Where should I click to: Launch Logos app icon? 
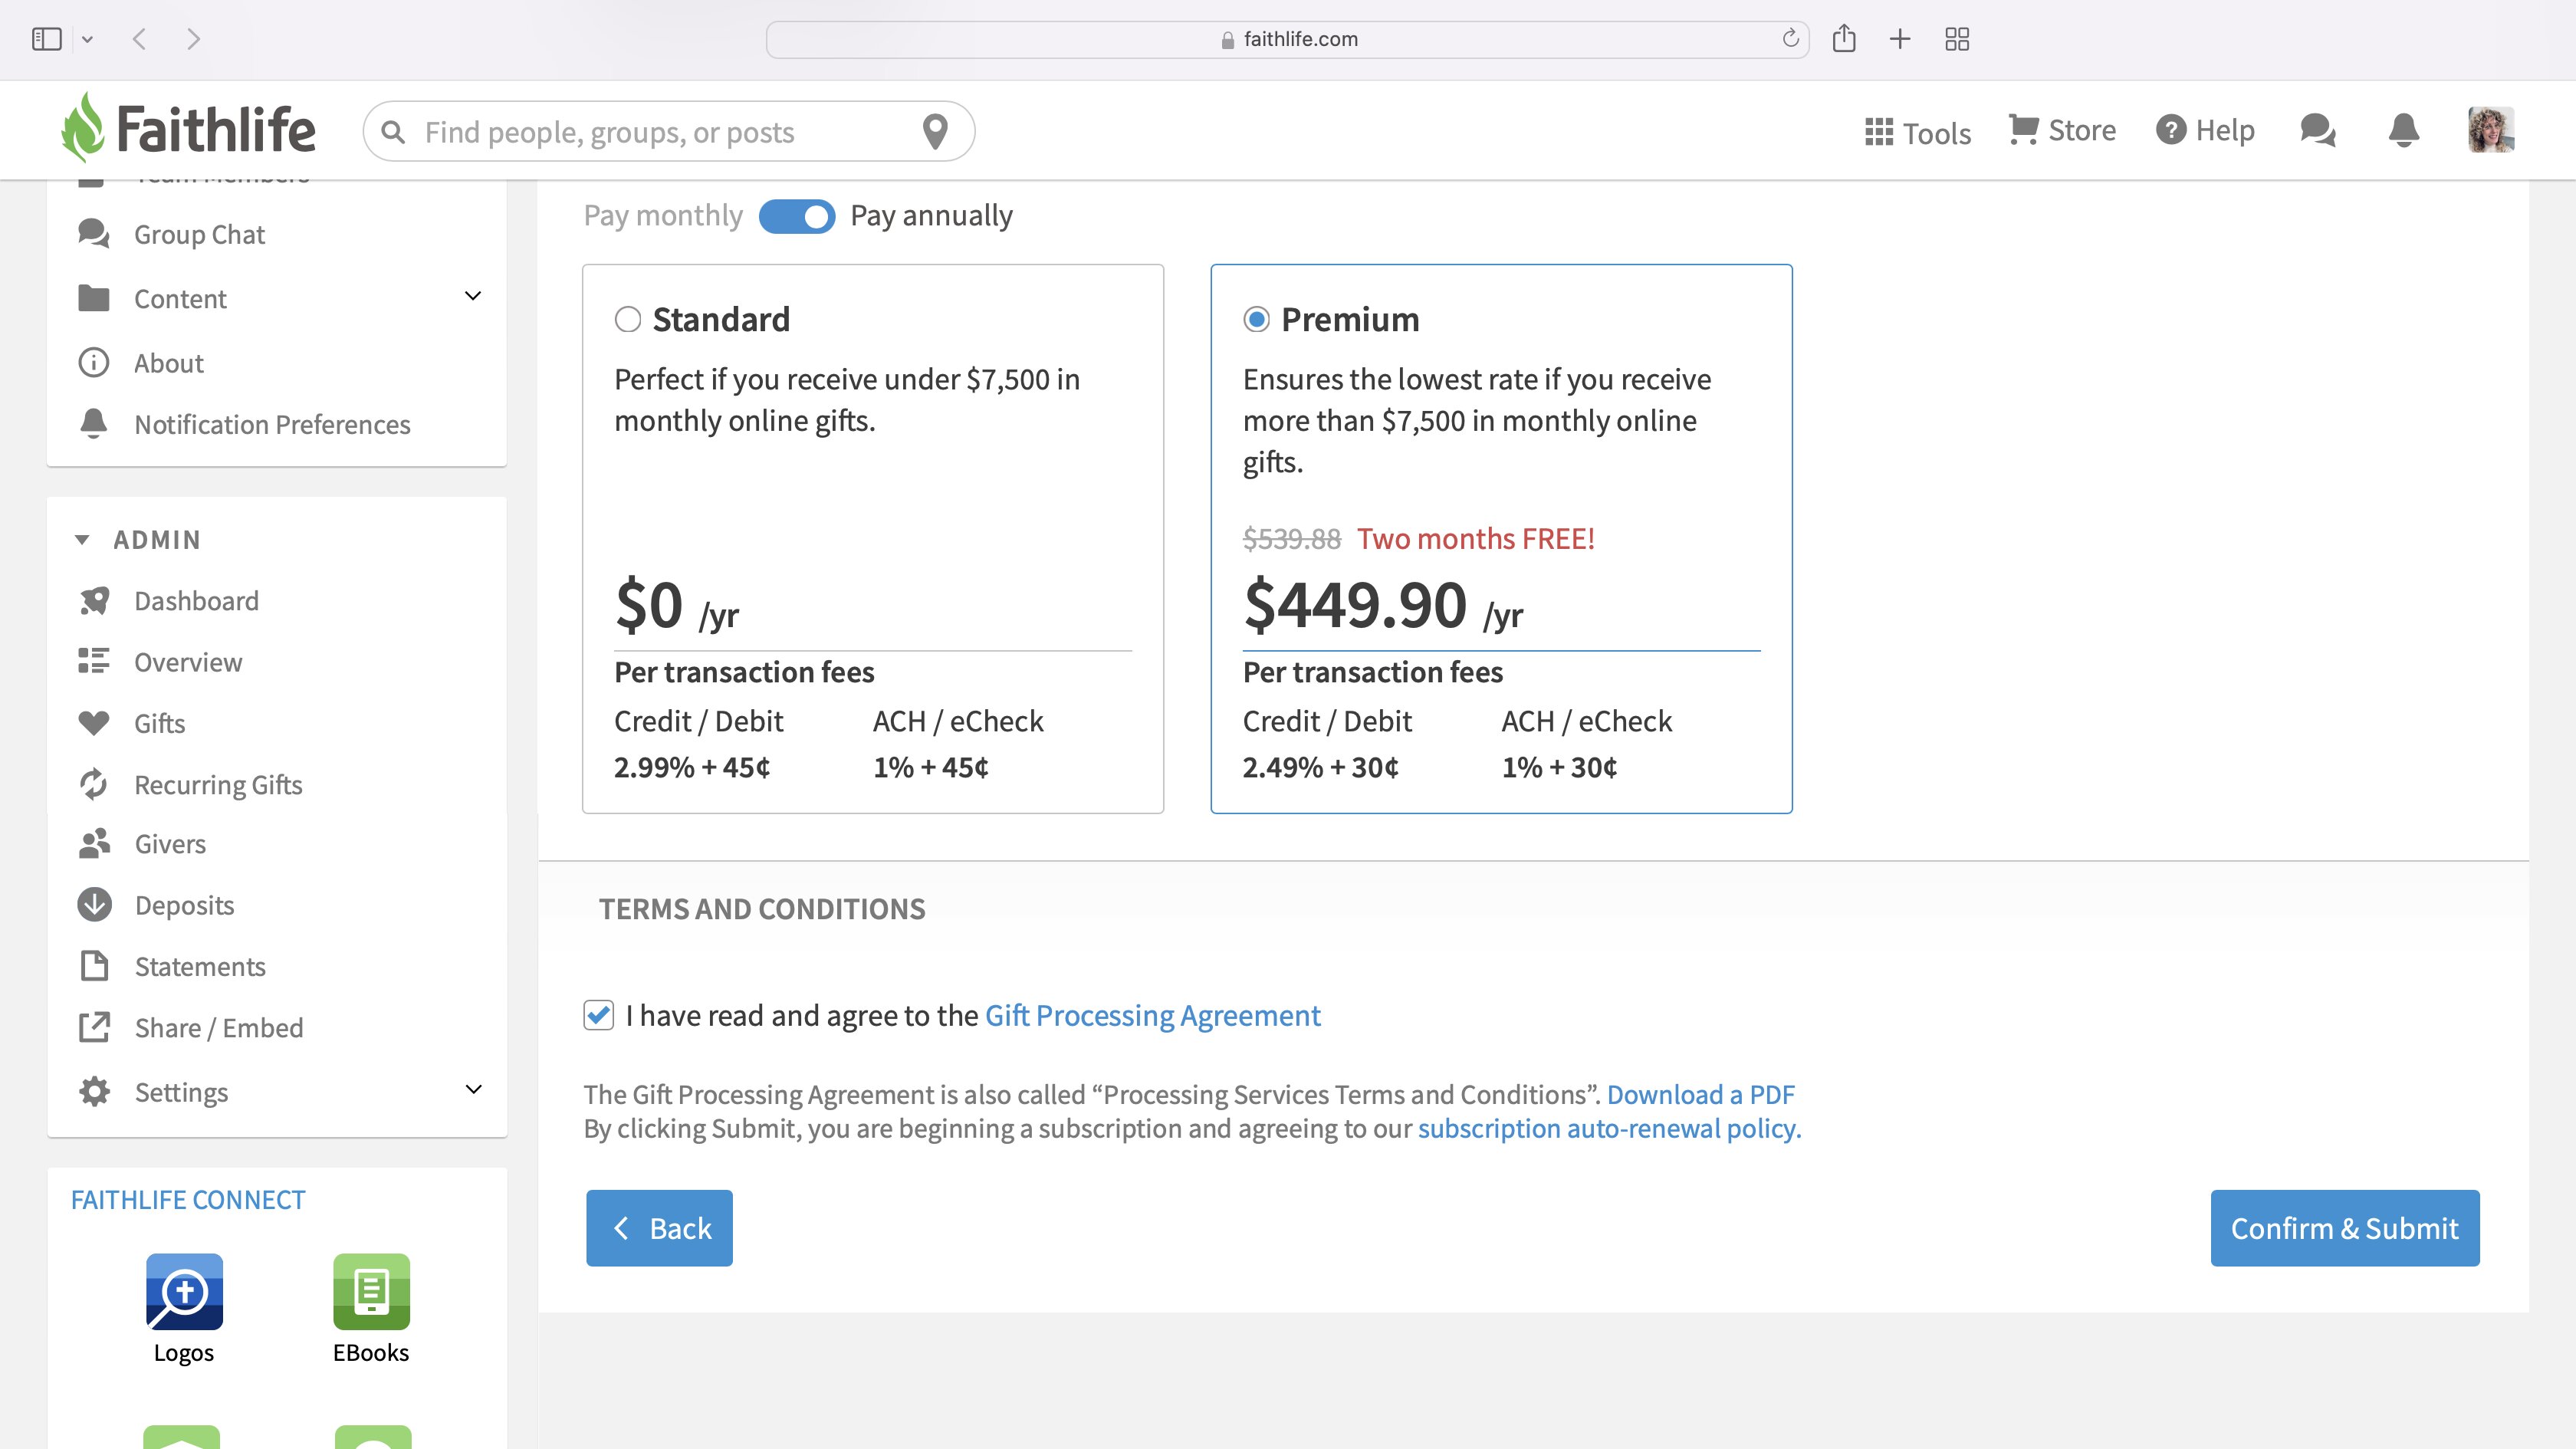(184, 1292)
